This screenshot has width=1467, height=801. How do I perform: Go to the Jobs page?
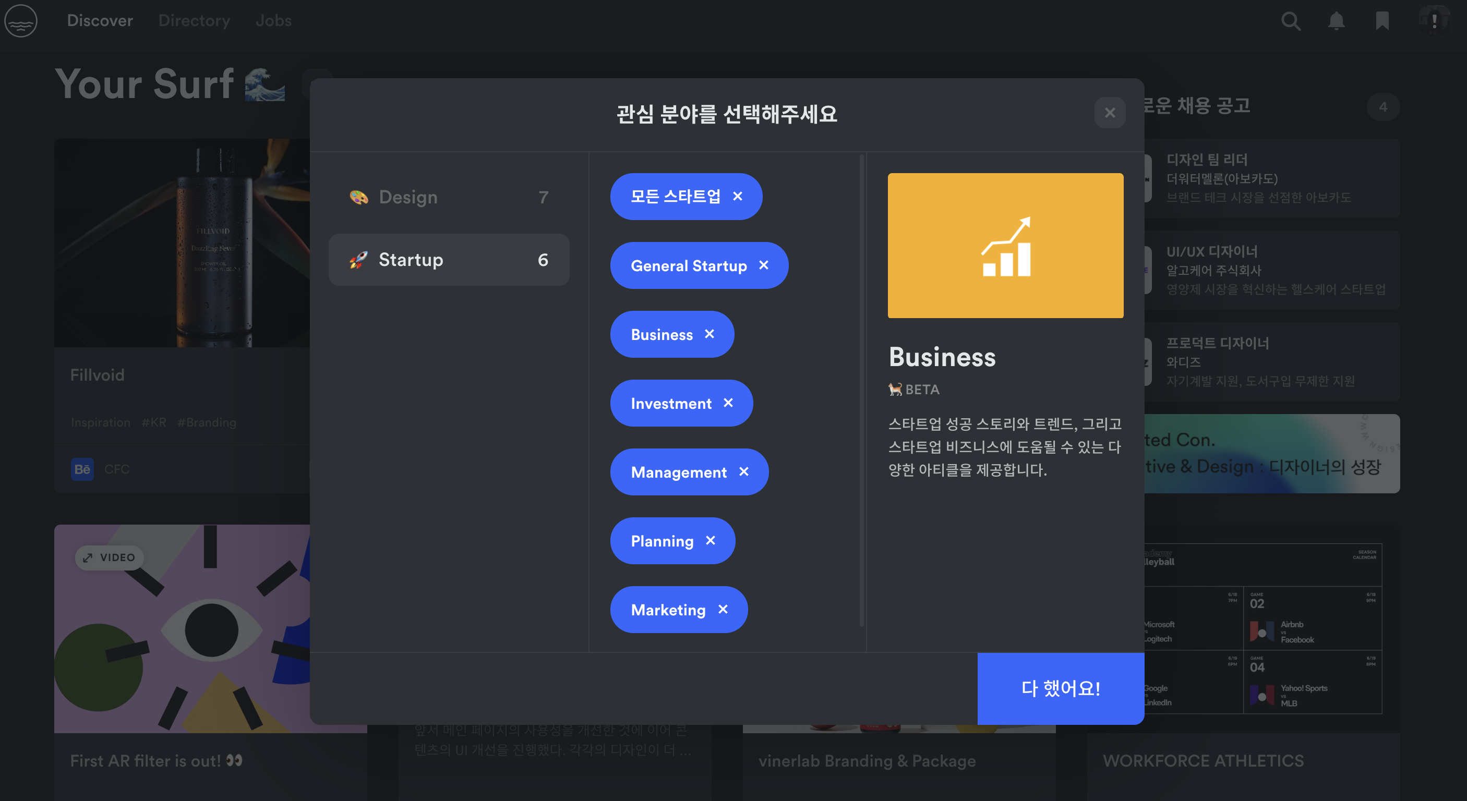coord(273,21)
